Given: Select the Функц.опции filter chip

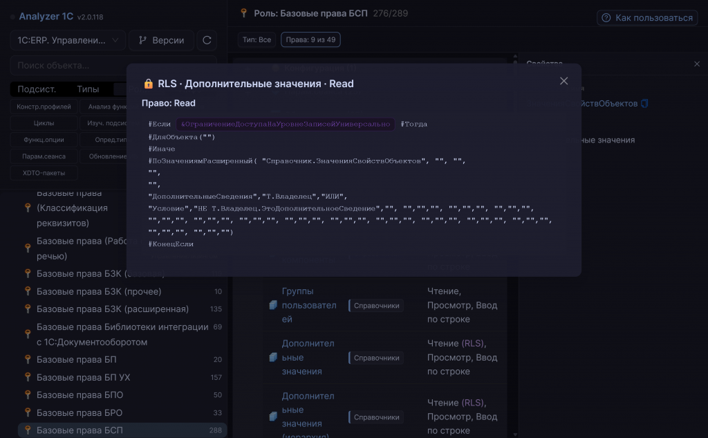Looking at the screenshot, I should coord(44,140).
